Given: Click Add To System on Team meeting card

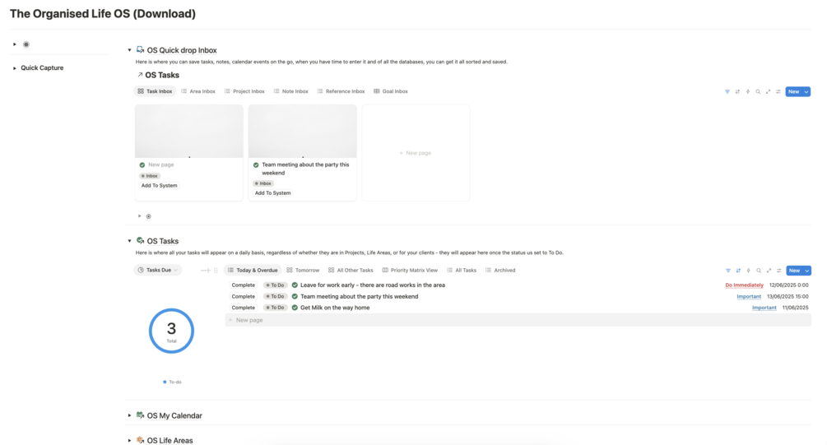Looking at the screenshot, I should [x=272, y=193].
